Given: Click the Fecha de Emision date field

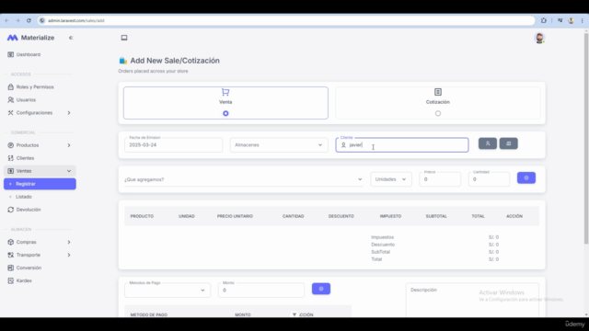Looking at the screenshot, I should coord(173,145).
